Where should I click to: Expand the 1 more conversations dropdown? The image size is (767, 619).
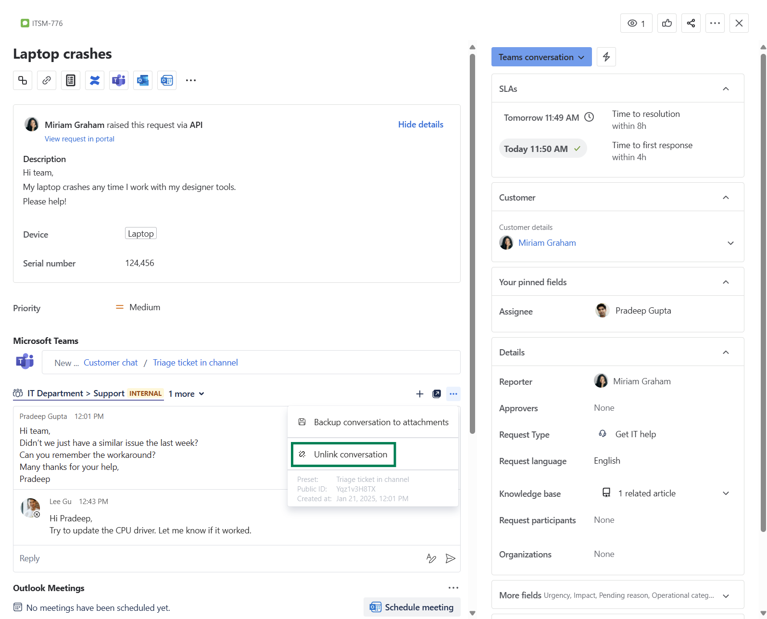point(187,394)
